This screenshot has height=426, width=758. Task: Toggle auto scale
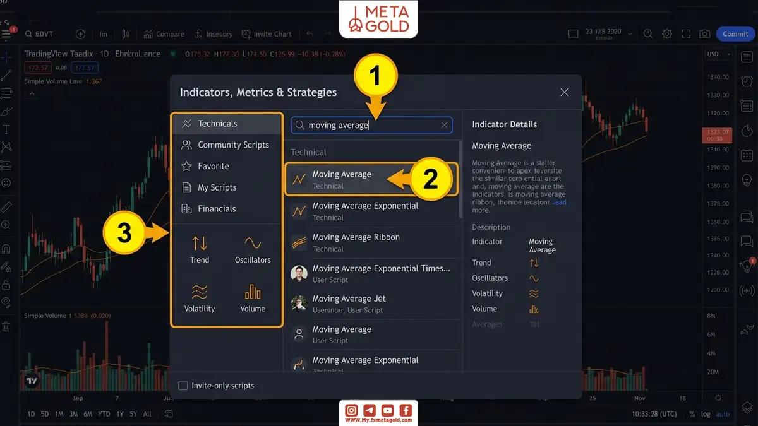723,414
